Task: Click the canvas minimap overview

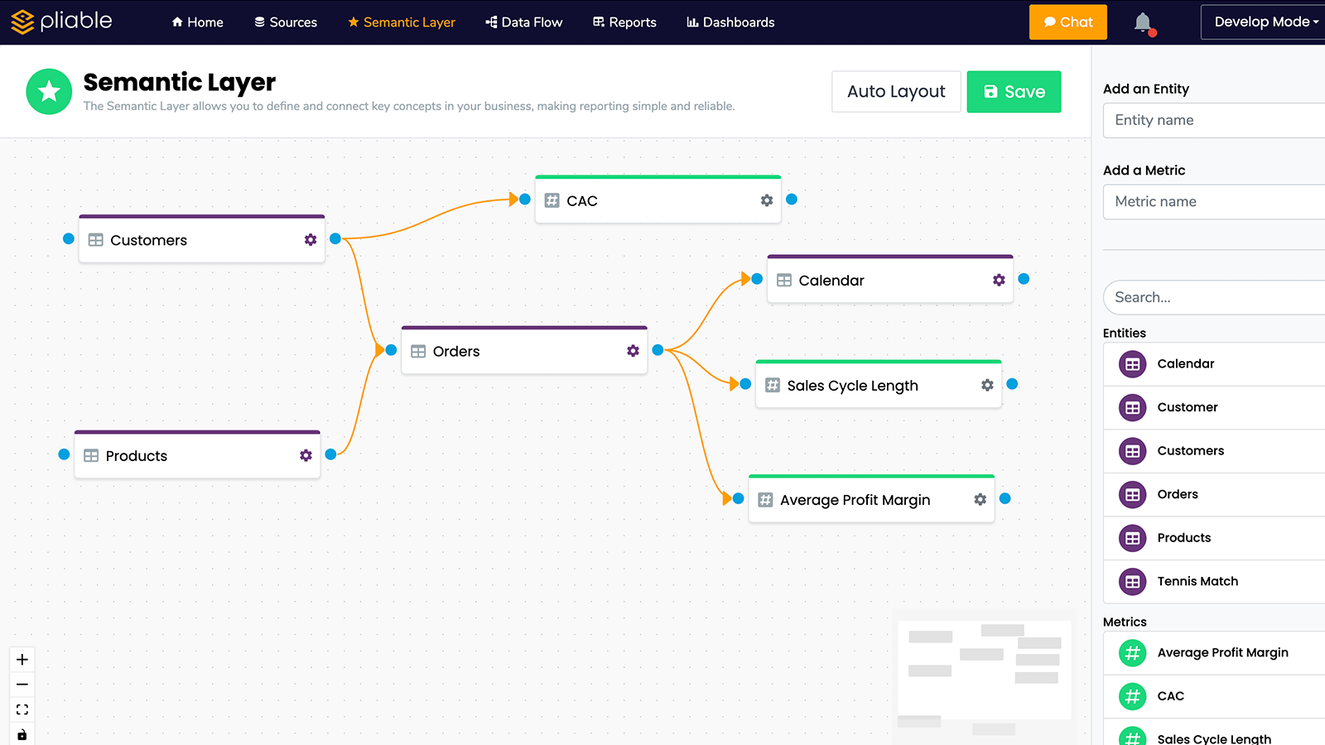Action: pyautogui.click(x=984, y=669)
